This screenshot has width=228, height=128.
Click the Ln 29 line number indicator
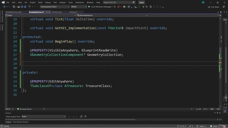point(198,109)
